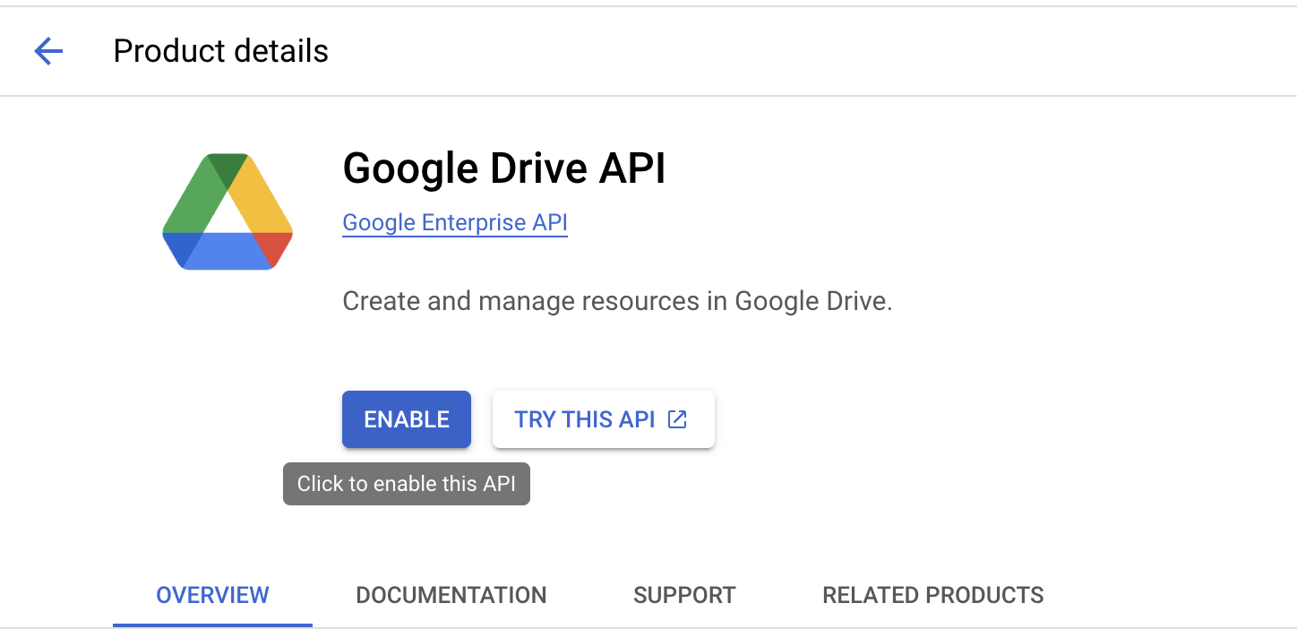This screenshot has width=1297, height=629.
Task: Click the 'Google Drive API' heading
Action: [x=504, y=168]
